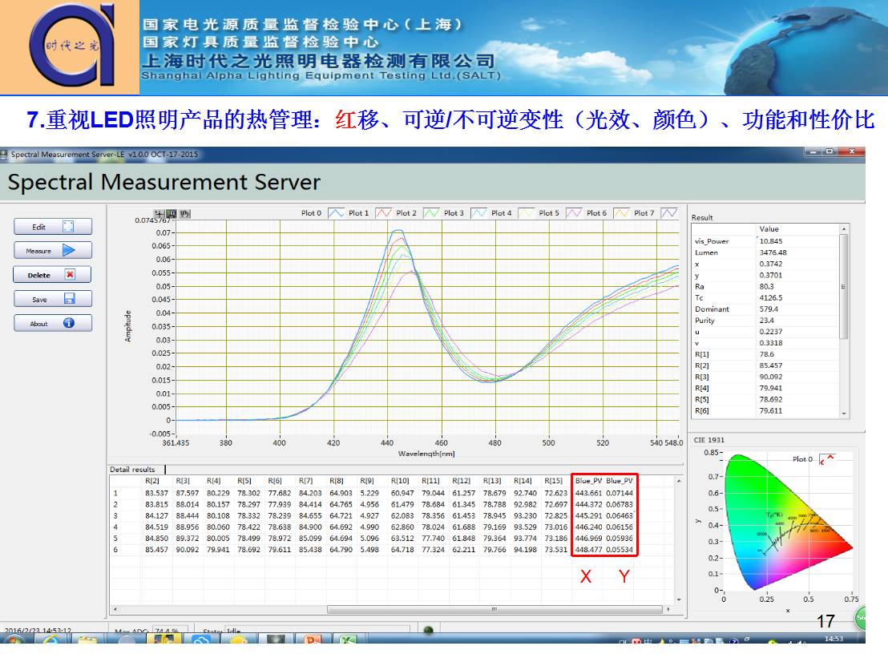This screenshot has width=888, height=666.
Task: Click the CIE 1931 panel title
Action: click(x=709, y=440)
